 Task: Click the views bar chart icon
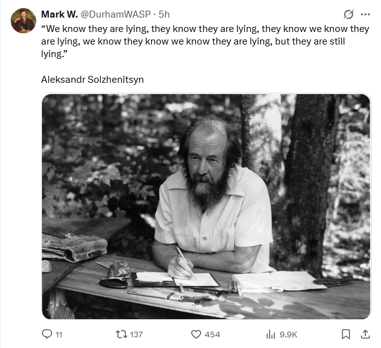pyautogui.click(x=271, y=334)
